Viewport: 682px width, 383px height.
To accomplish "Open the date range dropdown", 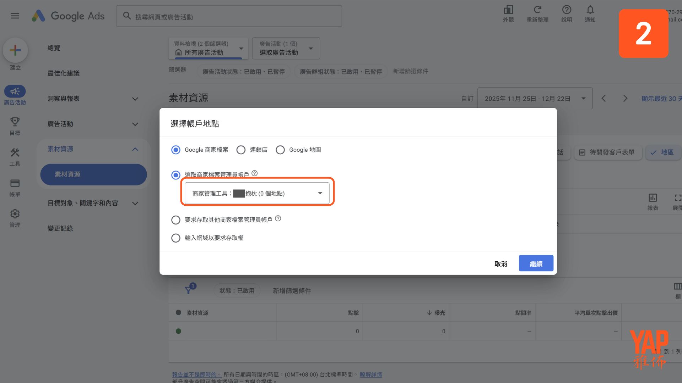I will point(535,99).
